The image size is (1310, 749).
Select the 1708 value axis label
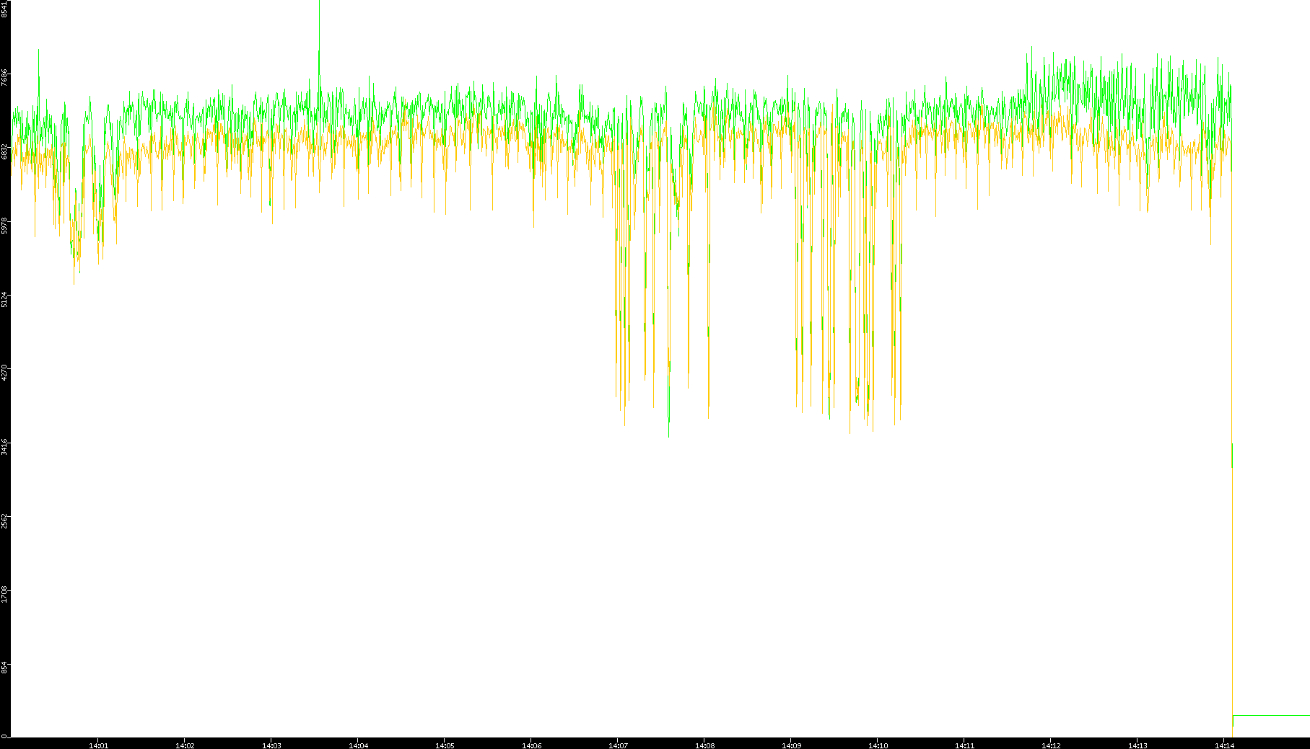tap(4, 595)
